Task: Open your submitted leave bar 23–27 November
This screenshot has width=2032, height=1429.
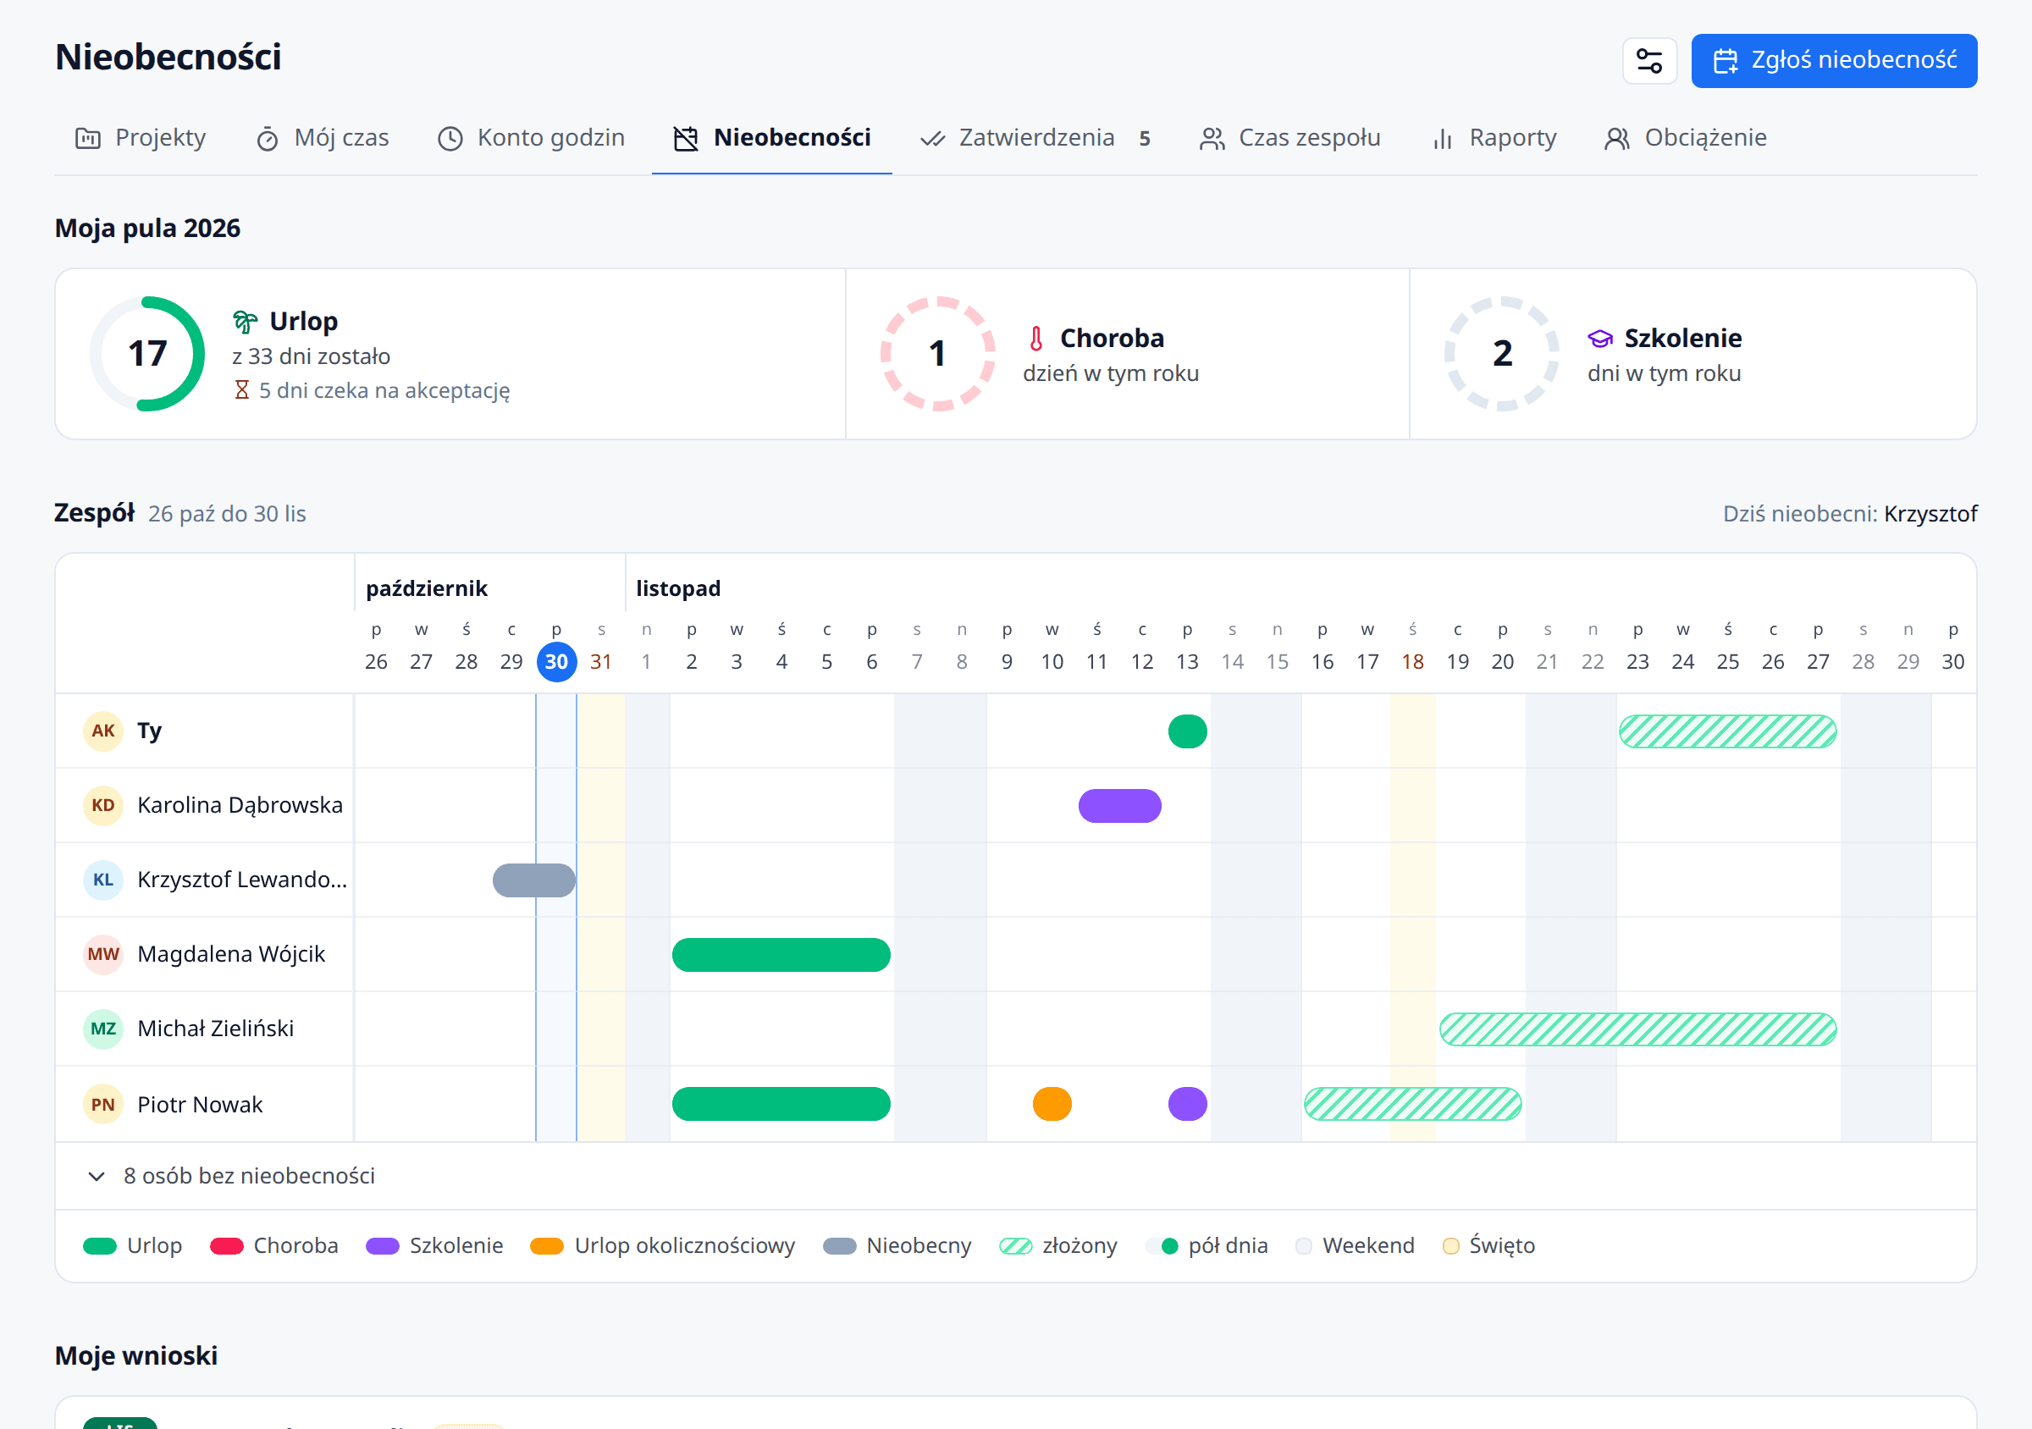Action: (x=1727, y=731)
